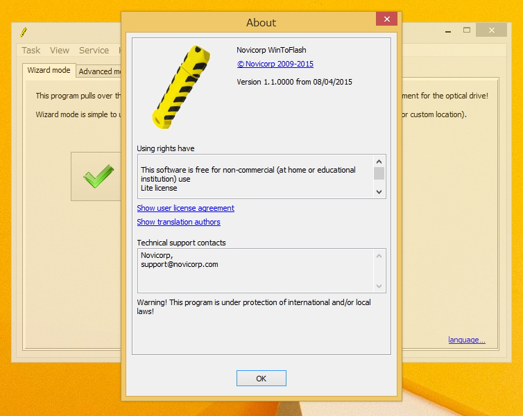The height and width of the screenshot is (416, 523).
Task: Switch to the Advanced mode tab
Action: 99,71
